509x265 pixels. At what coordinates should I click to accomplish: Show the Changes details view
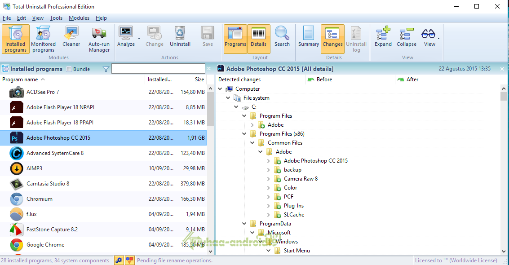(x=333, y=39)
